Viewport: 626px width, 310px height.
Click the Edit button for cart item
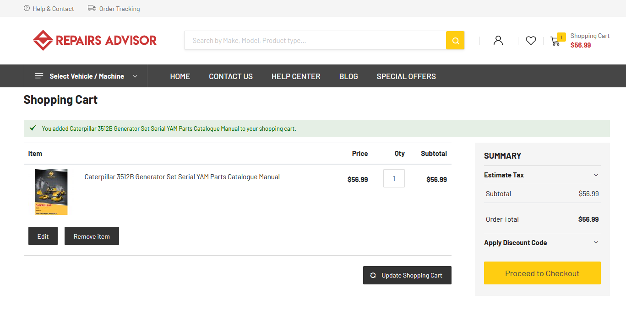pos(43,236)
